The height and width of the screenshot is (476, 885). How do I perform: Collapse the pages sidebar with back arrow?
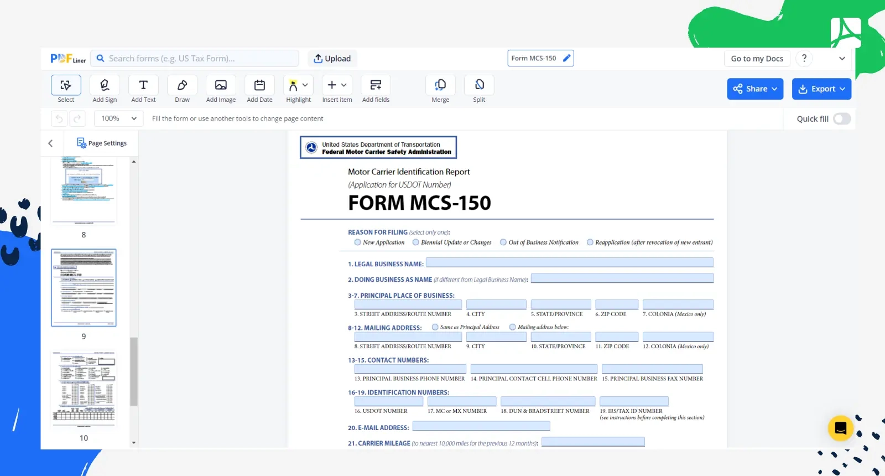click(x=50, y=143)
